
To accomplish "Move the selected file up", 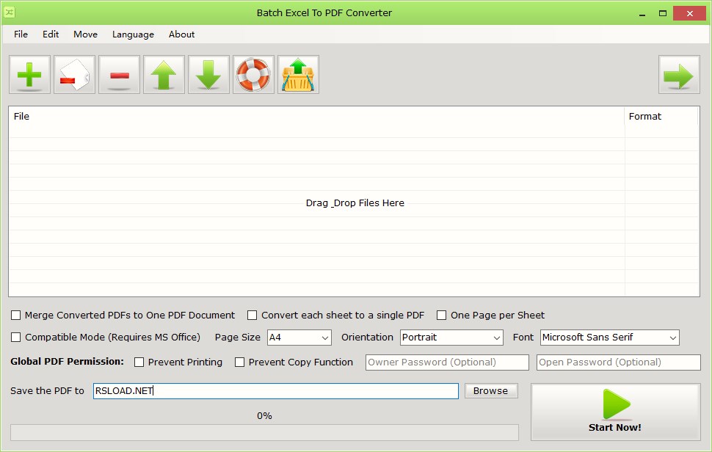I will pos(164,74).
